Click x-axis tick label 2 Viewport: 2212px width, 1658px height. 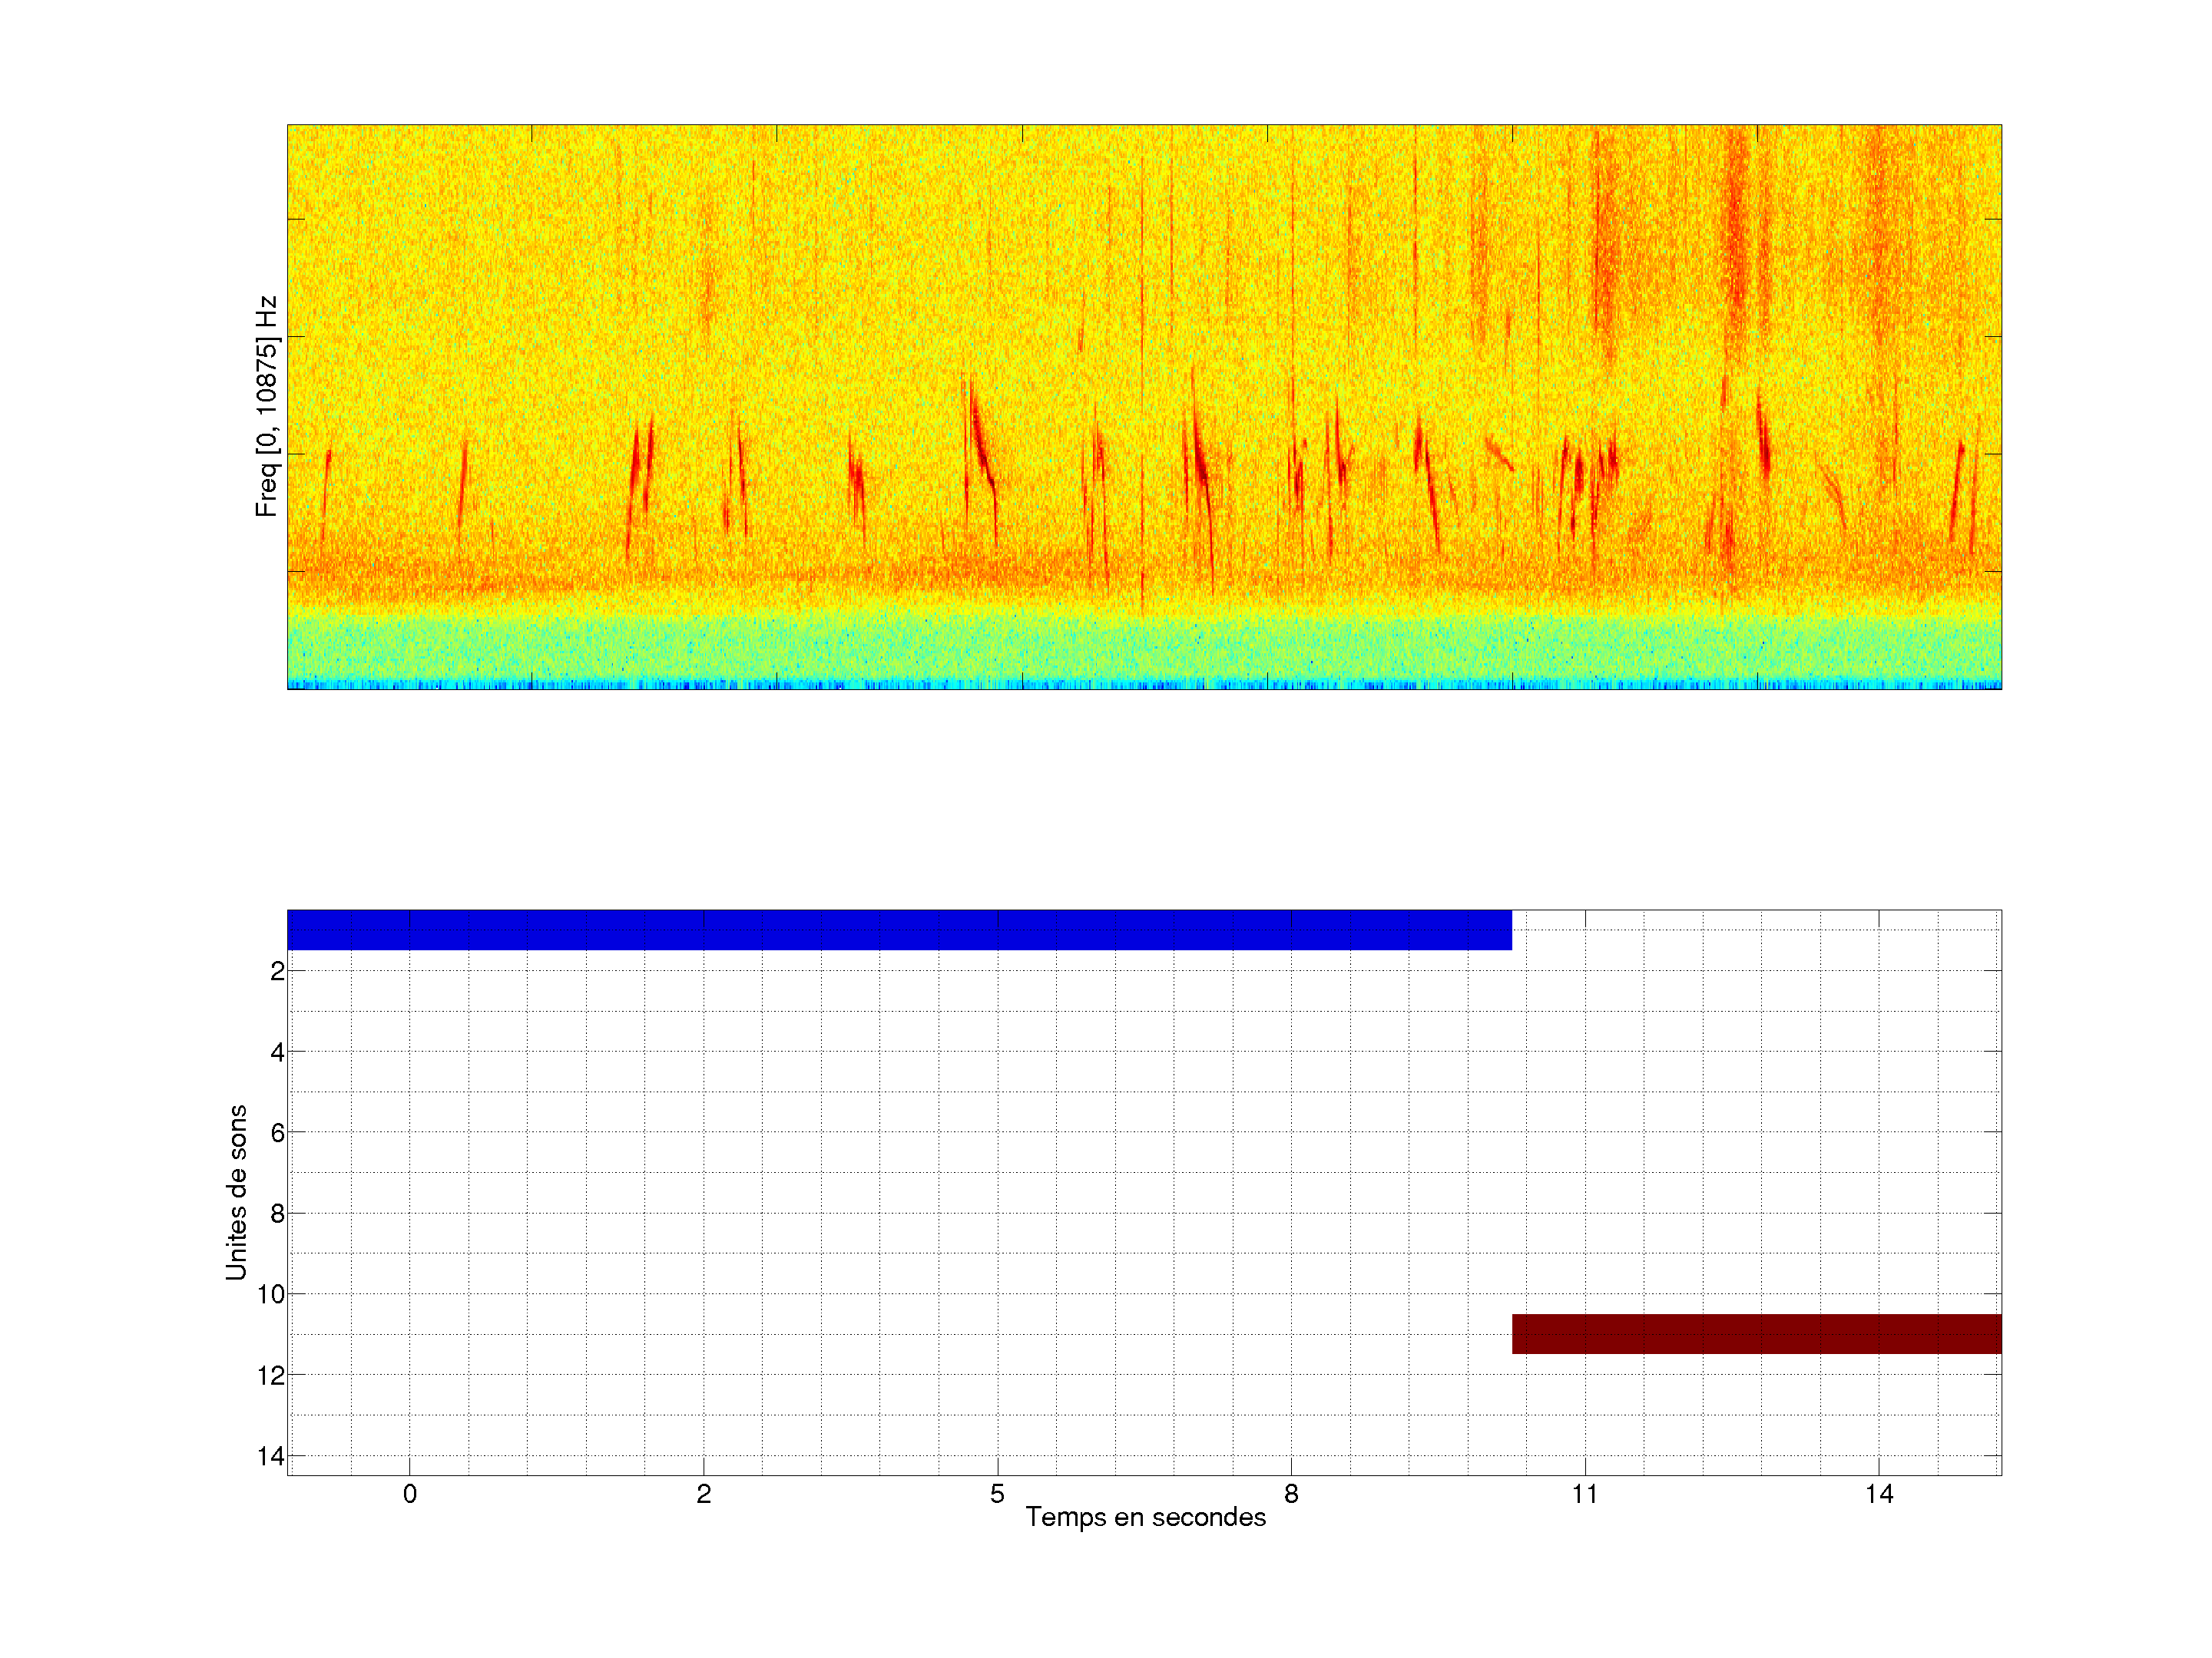704,1494
